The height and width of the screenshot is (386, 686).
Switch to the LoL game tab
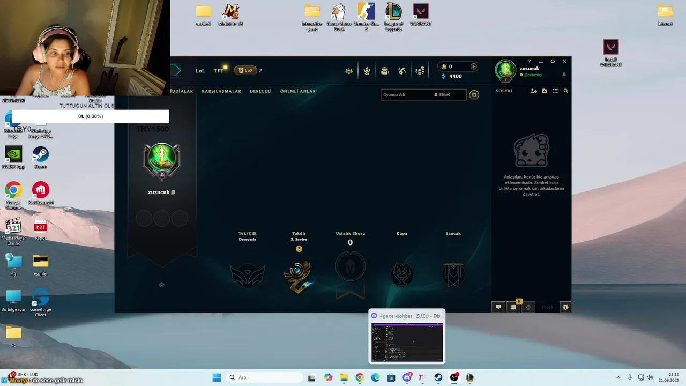[200, 71]
